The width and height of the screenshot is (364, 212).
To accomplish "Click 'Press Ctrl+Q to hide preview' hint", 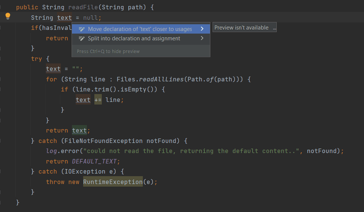I will coord(108,51).
